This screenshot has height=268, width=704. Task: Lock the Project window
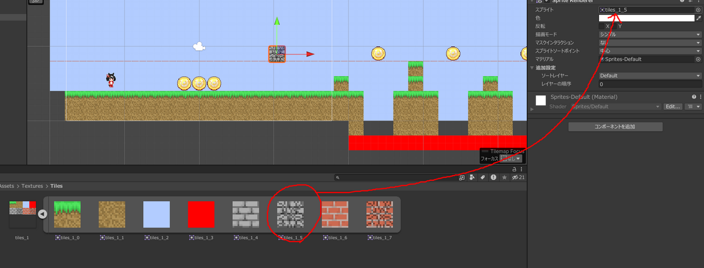click(515, 169)
